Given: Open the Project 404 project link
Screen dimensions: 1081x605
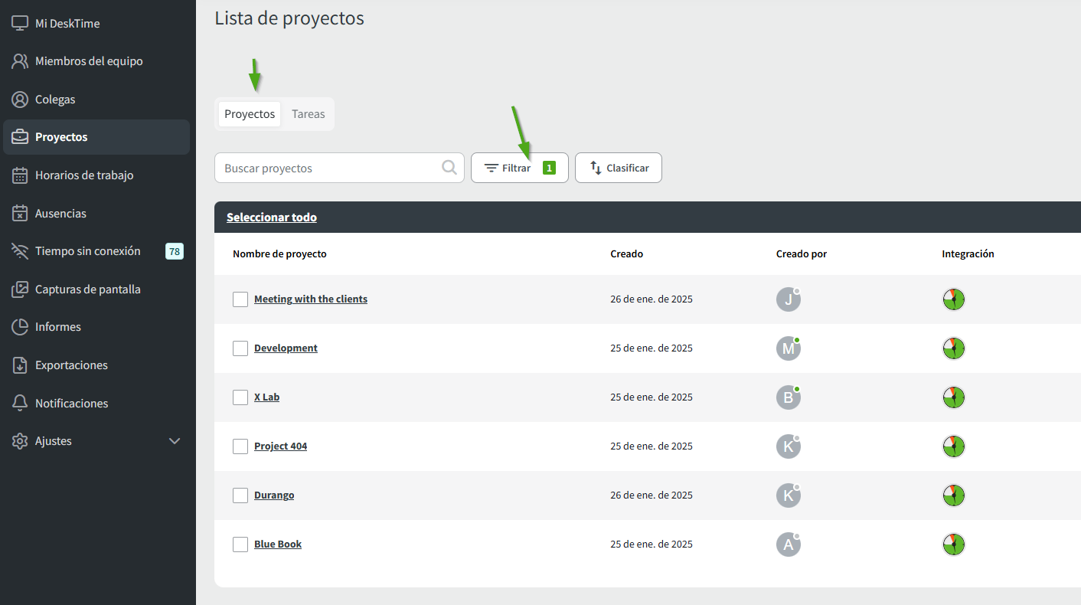Looking at the screenshot, I should tap(280, 446).
